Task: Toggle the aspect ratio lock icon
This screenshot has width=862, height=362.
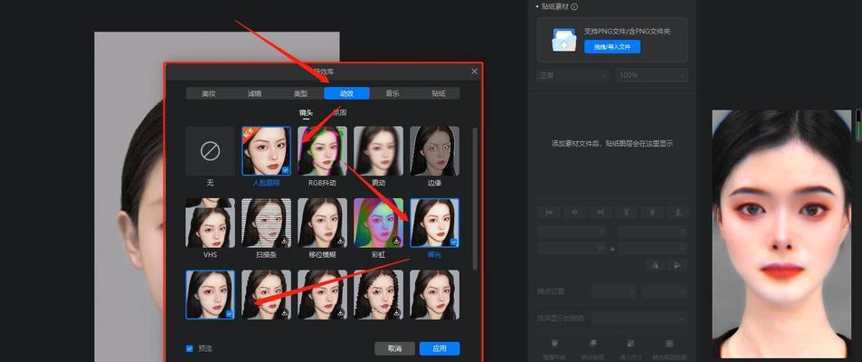Action: coord(612,249)
